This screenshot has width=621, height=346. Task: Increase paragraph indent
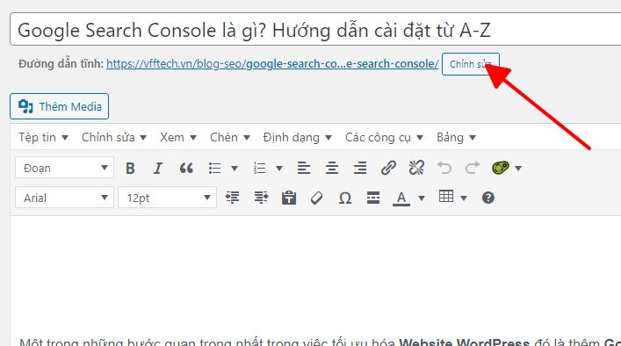click(x=261, y=197)
